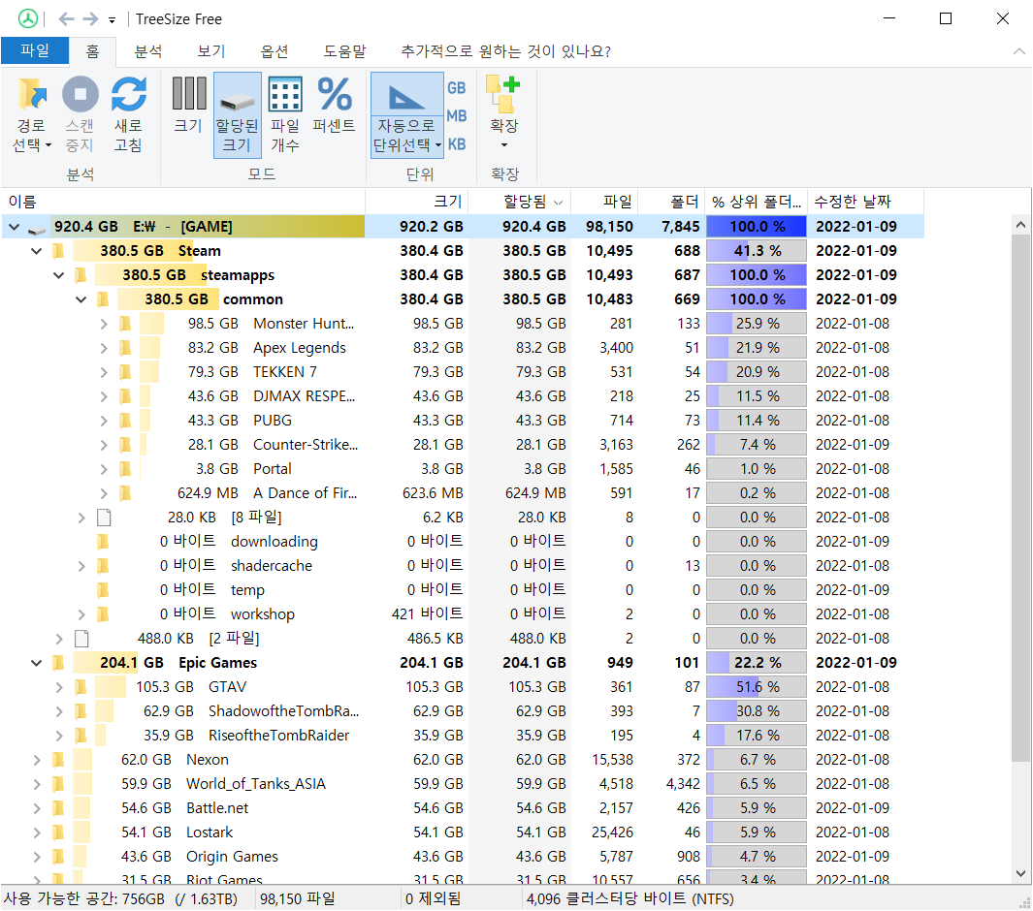
Task: Click the vertical scrollbar down arrow
Action: pos(1020,873)
